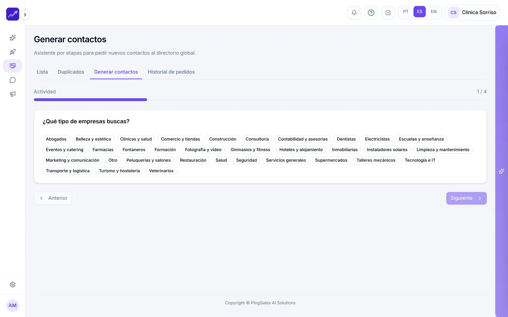The image size is (508, 317).
Task: Pick Marketing y comunicación chip
Action: coord(72,160)
